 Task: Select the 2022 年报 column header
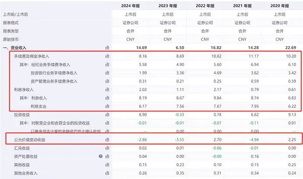coord(205,6)
